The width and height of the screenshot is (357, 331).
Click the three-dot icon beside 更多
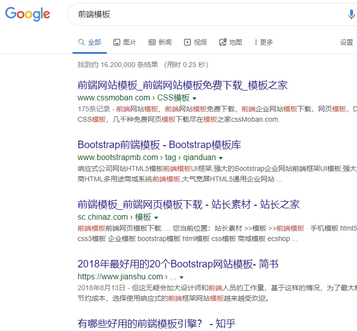tap(256, 42)
